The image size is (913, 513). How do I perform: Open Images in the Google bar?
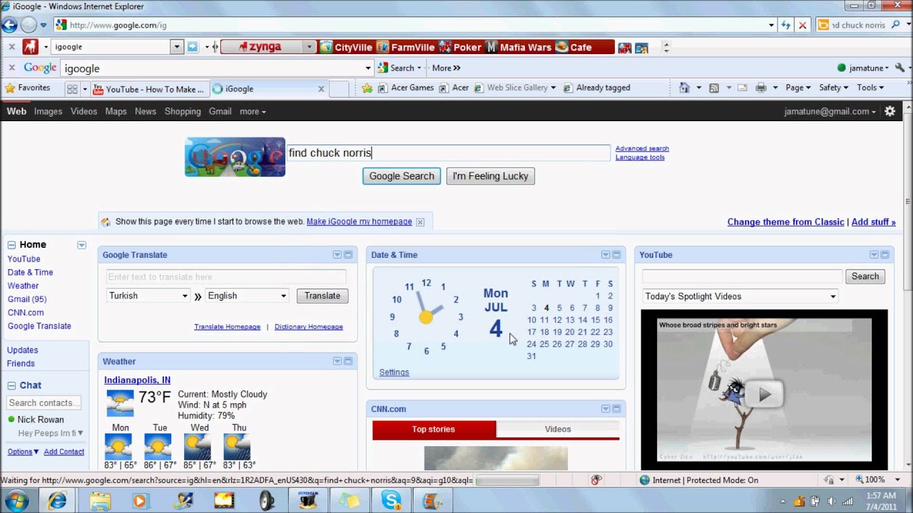pos(49,111)
